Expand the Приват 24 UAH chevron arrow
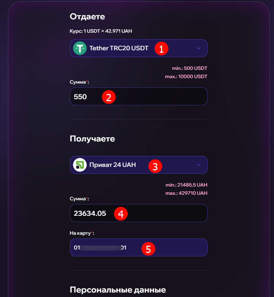Screen dimensions: 274x297 coord(199,165)
